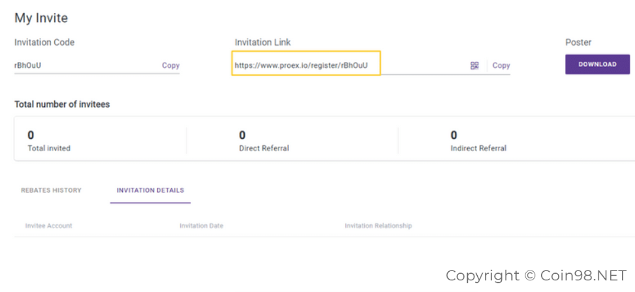Viewport: 635px width, 292px height.
Task: Click the Poster label
Action: pyautogui.click(x=578, y=42)
